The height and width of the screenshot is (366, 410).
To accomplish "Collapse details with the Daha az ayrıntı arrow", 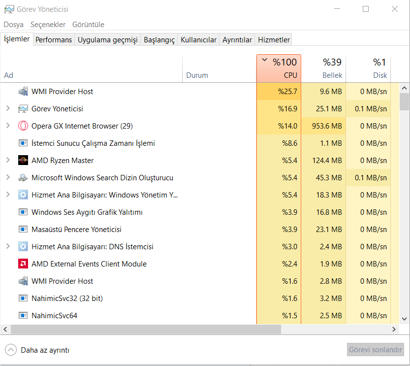I will point(10,350).
